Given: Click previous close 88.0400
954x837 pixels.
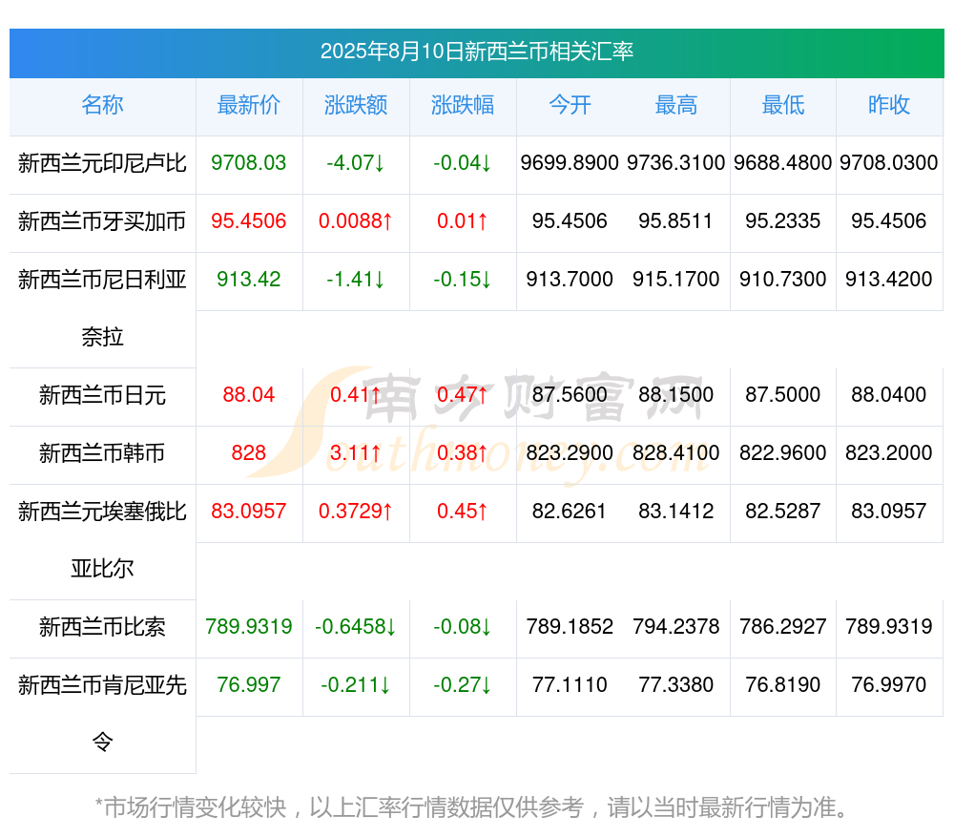Looking at the screenshot, I should point(889,395).
